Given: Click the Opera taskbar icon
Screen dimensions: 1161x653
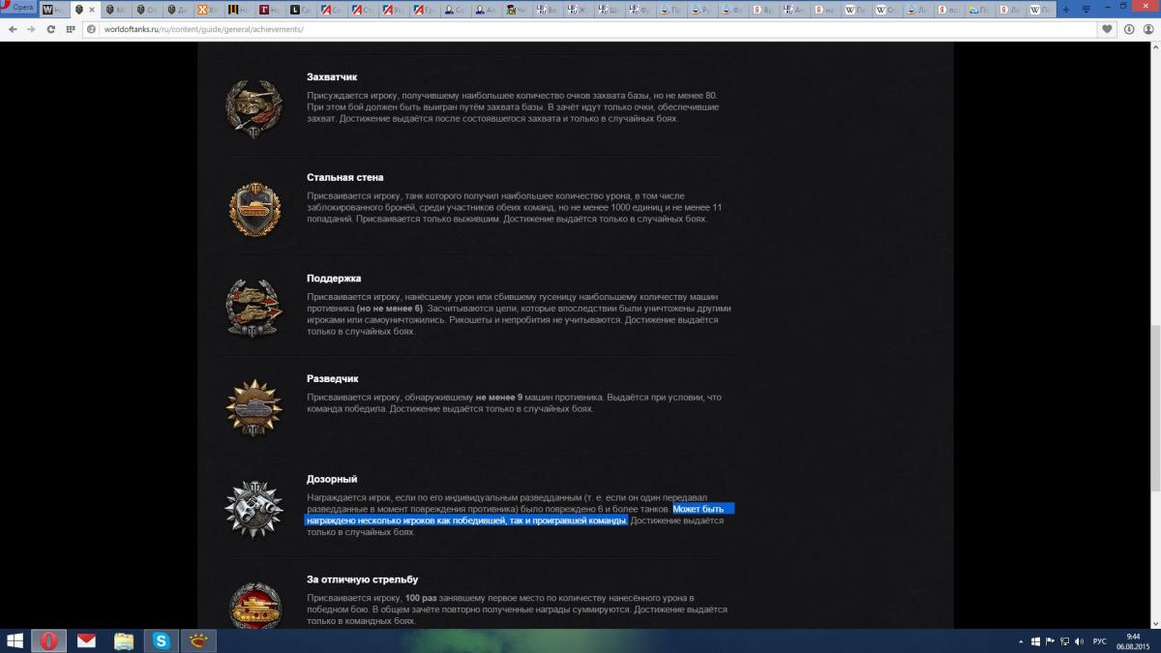Looking at the screenshot, I should point(48,640).
